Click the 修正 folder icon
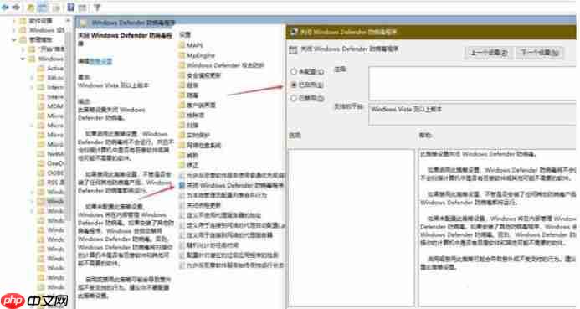This screenshot has width=580, height=309. 182,165
